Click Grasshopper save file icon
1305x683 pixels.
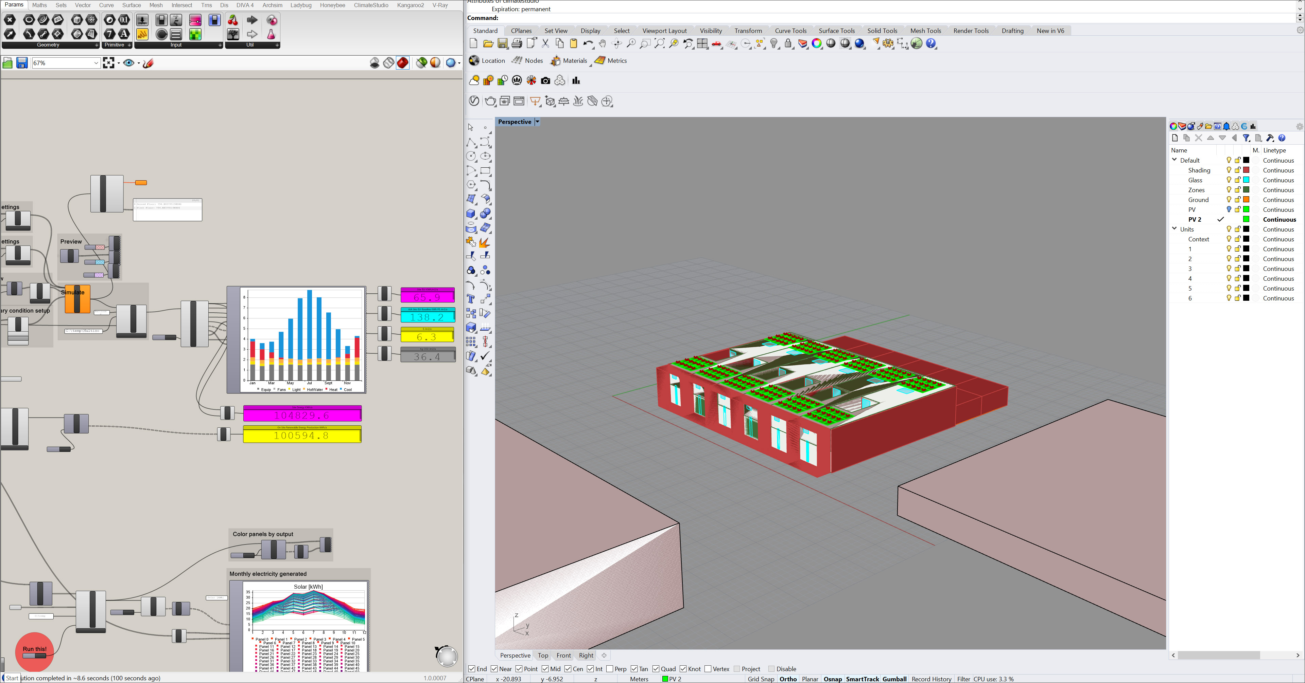point(22,63)
